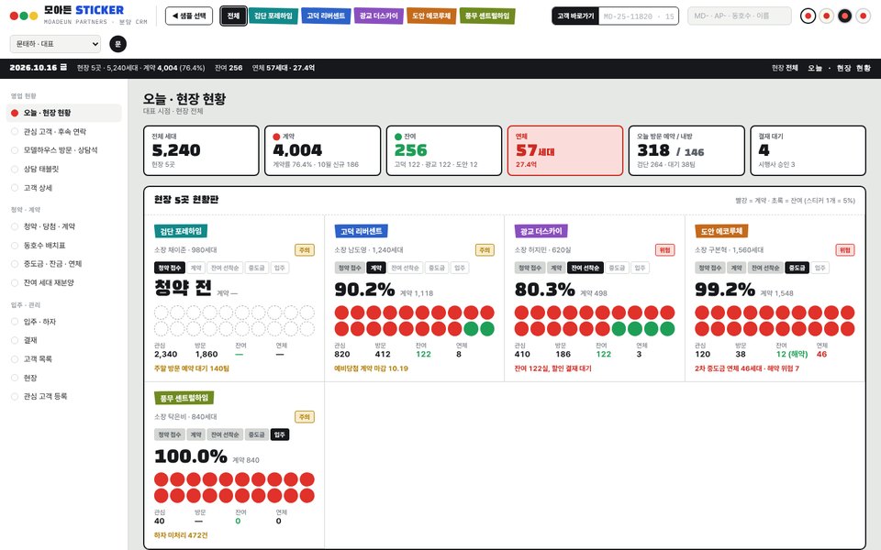Click the 예비당첨 계약 마감 10.19 note
This screenshot has height=550, width=881.
pos(371,368)
